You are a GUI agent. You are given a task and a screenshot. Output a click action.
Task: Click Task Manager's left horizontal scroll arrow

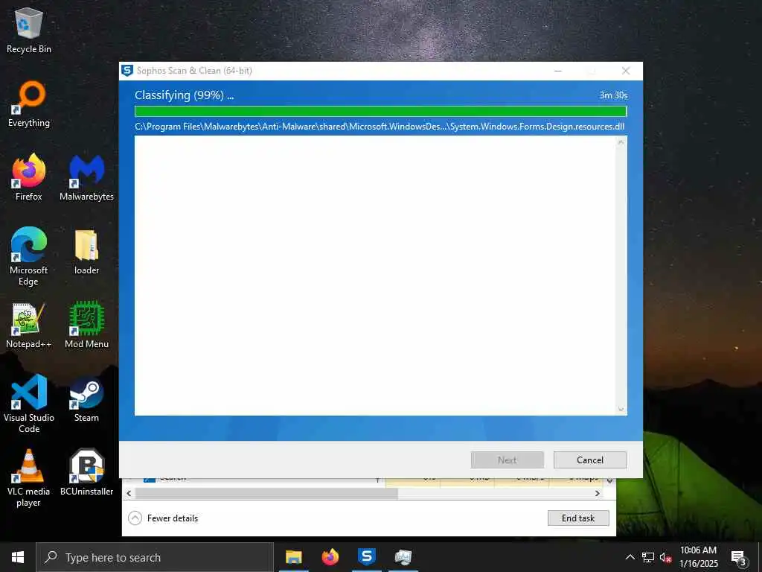[129, 493]
